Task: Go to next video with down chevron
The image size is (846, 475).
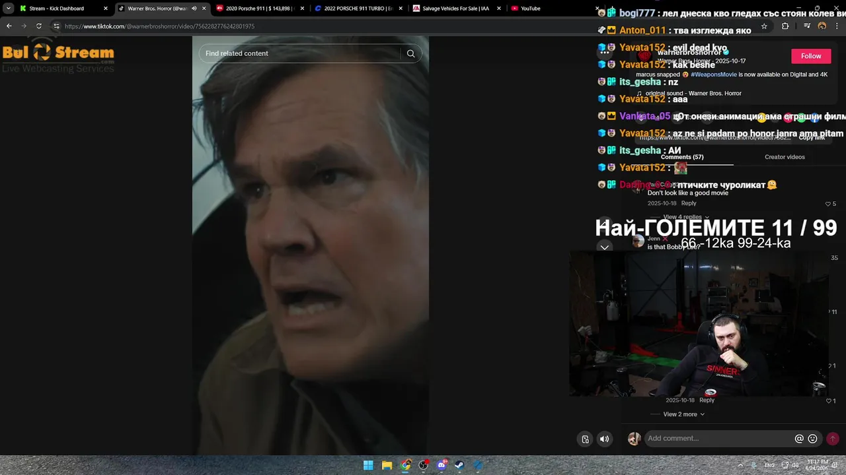Action: pyautogui.click(x=604, y=247)
